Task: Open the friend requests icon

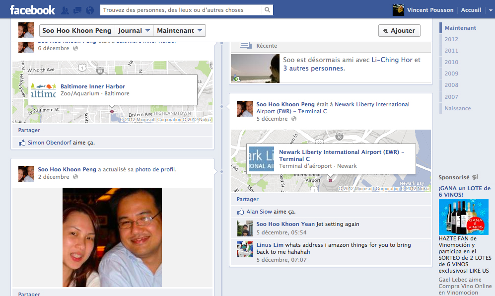Action: [64, 9]
